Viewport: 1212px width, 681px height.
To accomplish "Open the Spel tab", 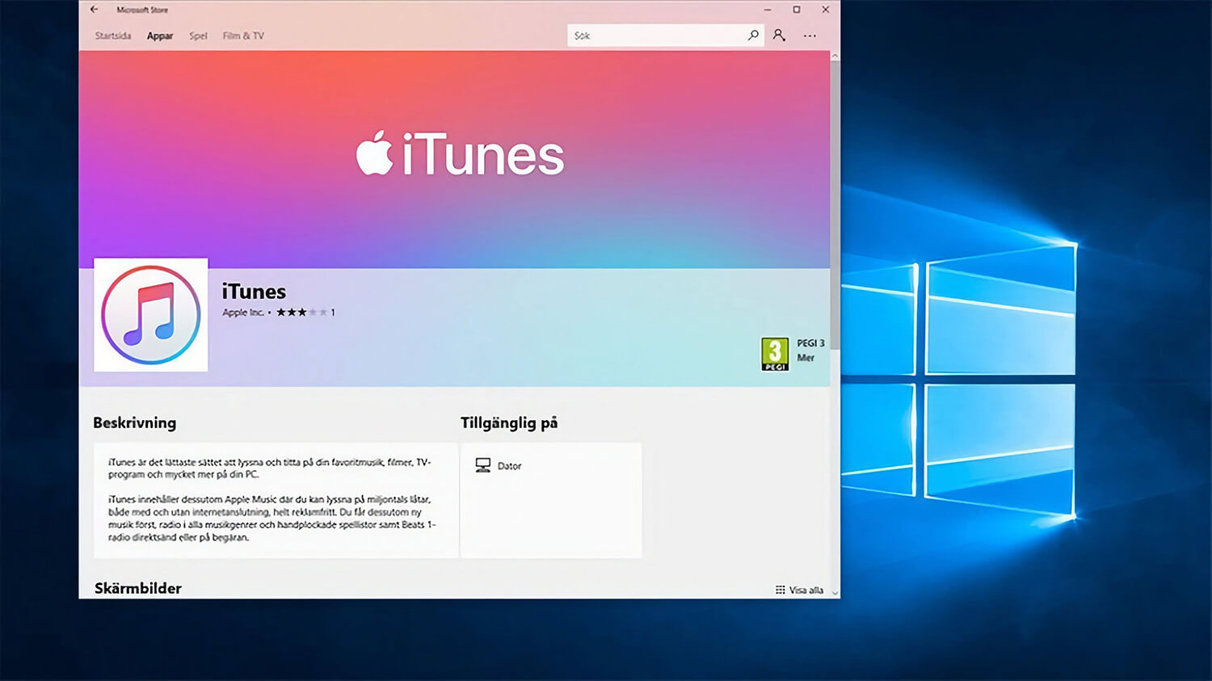I will click(x=198, y=36).
